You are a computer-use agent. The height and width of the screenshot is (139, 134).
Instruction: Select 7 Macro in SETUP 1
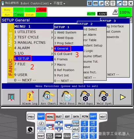coord(68,65)
